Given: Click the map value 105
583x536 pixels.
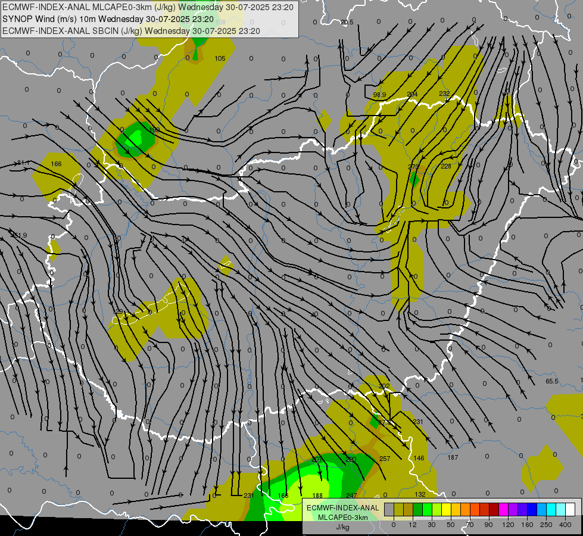Looking at the screenshot, I should coord(220,58).
